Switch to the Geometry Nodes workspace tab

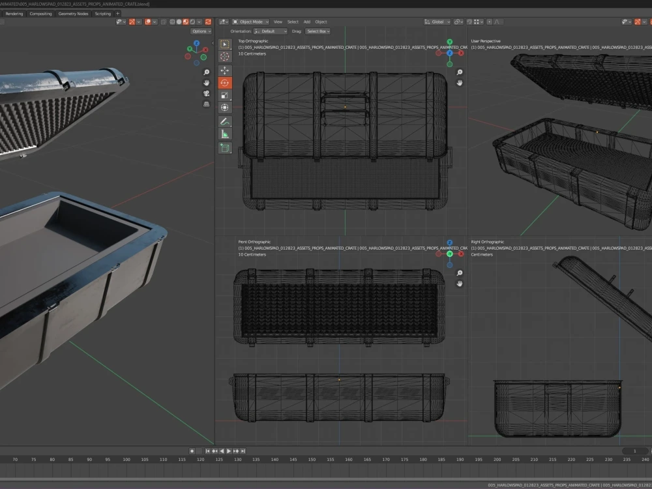click(72, 13)
